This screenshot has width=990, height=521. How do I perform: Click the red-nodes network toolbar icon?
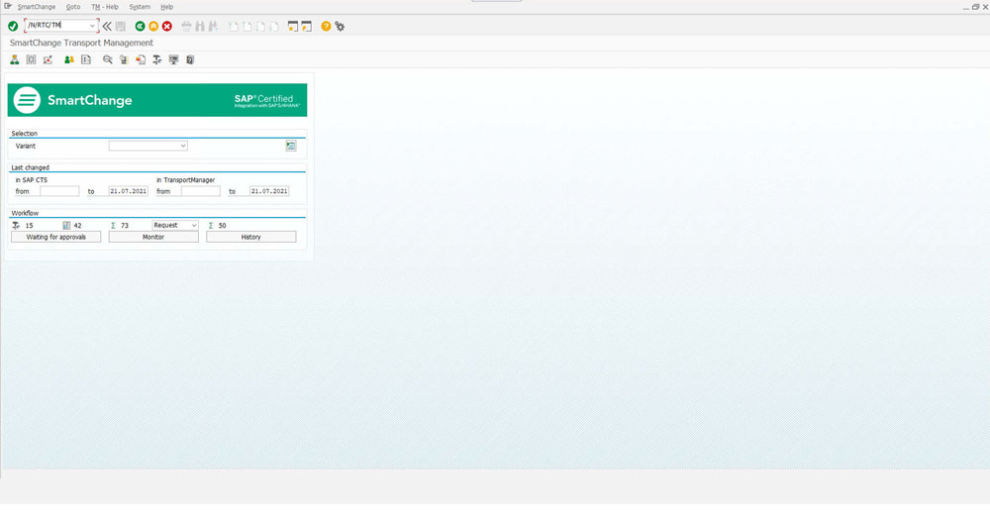[48, 59]
